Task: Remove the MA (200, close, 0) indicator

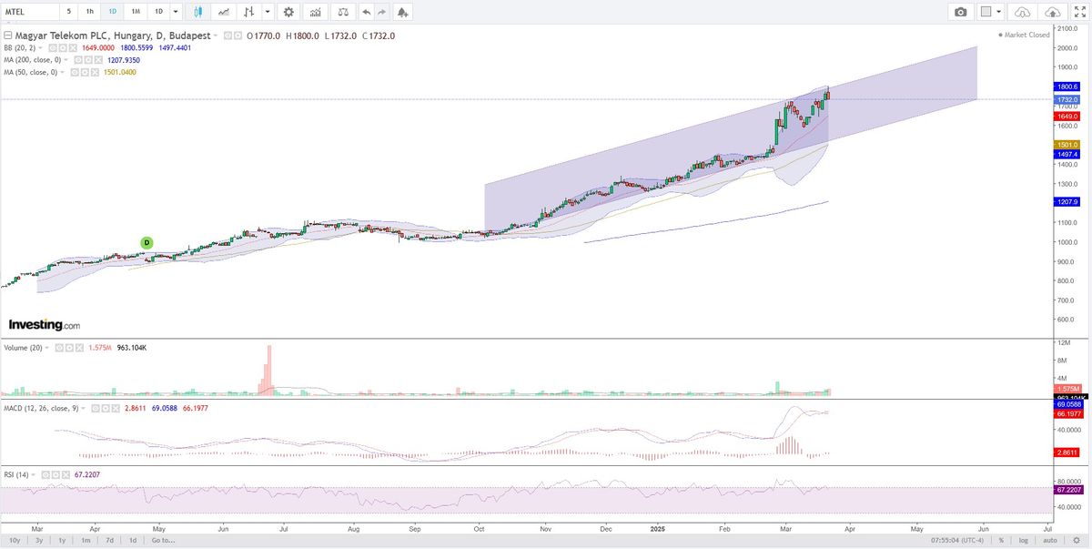Action: pyautogui.click(x=97, y=59)
